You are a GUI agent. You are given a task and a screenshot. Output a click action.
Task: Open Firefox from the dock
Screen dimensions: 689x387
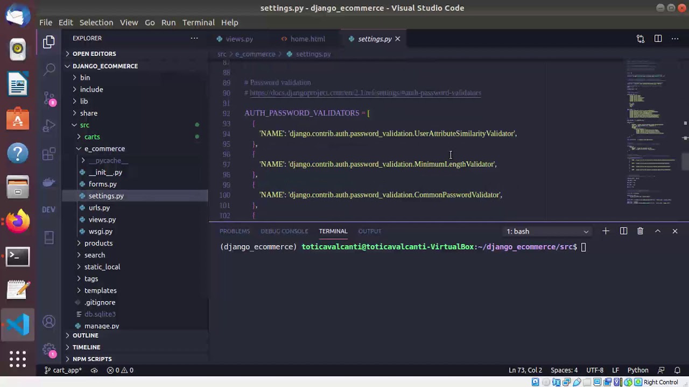coord(18,221)
